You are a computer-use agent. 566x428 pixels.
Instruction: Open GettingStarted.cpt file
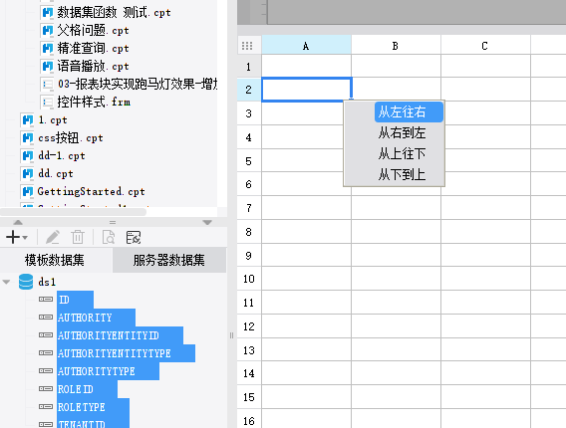pos(92,191)
